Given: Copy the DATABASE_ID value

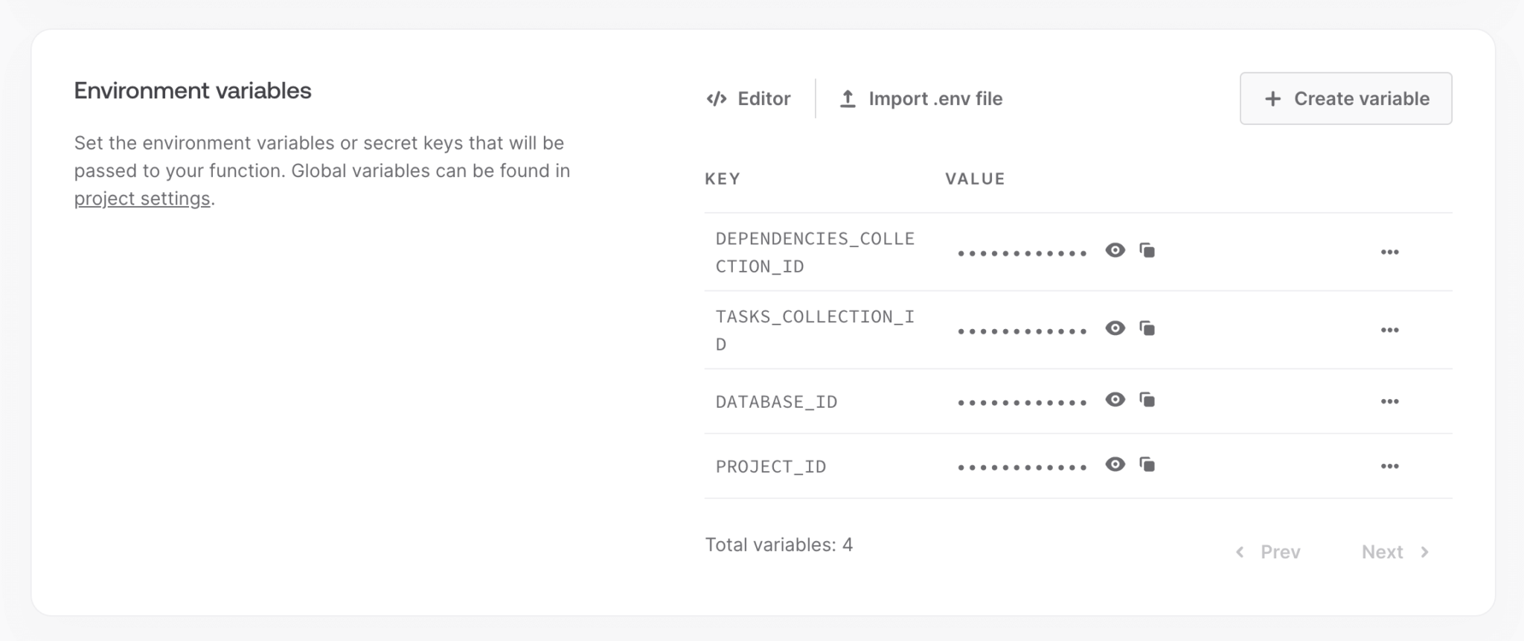Looking at the screenshot, I should [x=1147, y=401].
